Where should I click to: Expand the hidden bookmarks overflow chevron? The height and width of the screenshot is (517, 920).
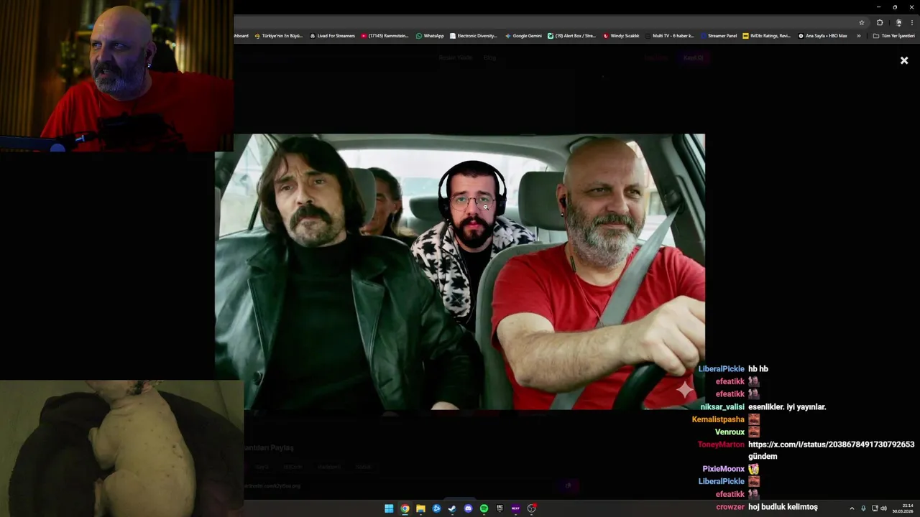tap(858, 36)
